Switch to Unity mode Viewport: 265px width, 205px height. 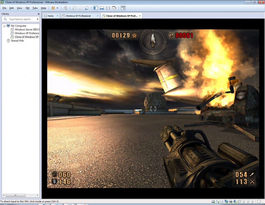coord(114,8)
